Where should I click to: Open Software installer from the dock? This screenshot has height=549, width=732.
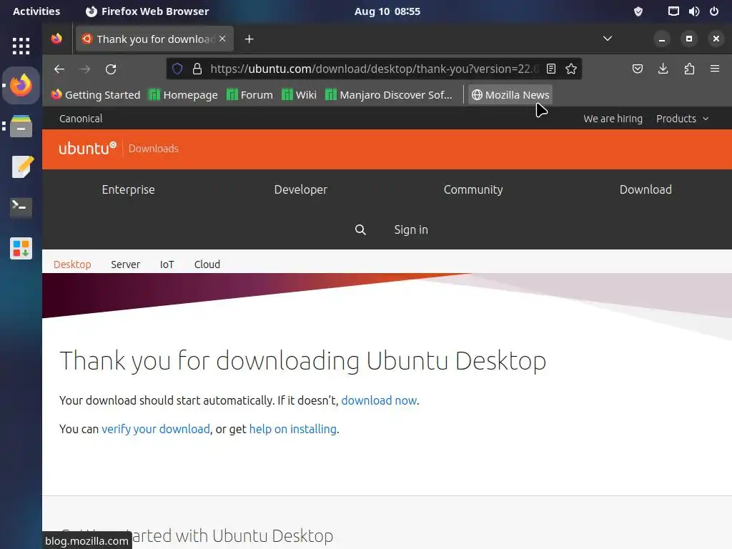pos(21,248)
